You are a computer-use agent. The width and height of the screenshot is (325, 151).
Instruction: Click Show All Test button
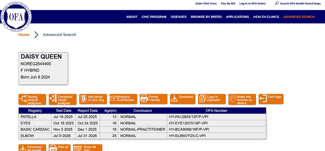pyautogui.click(x=88, y=148)
